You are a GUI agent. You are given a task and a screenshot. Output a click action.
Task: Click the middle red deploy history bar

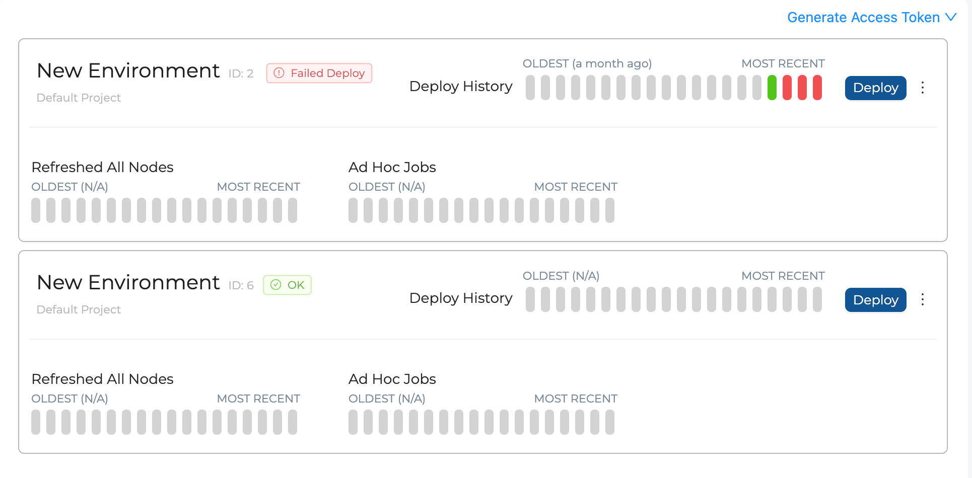(x=802, y=88)
